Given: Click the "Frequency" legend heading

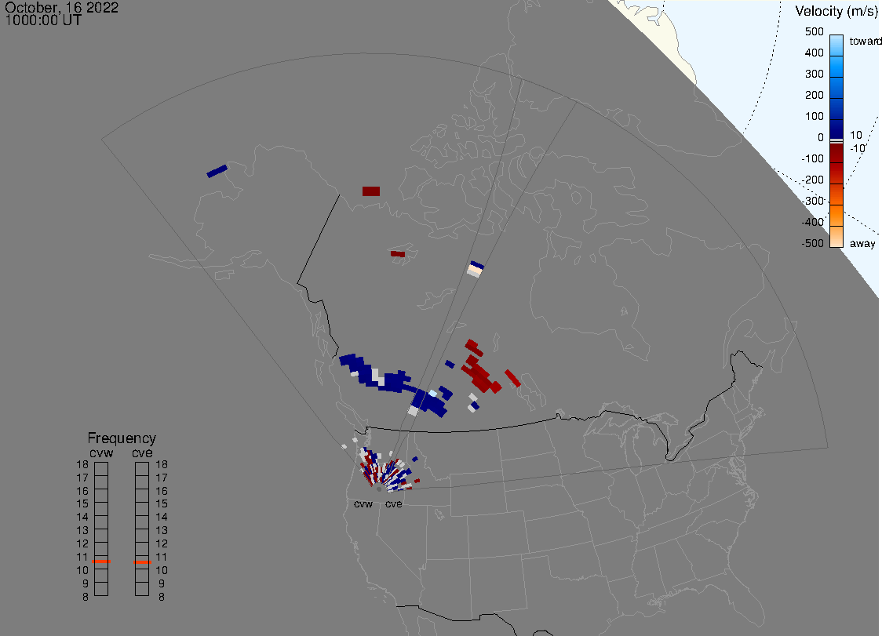Looking at the screenshot, I should tap(122, 438).
